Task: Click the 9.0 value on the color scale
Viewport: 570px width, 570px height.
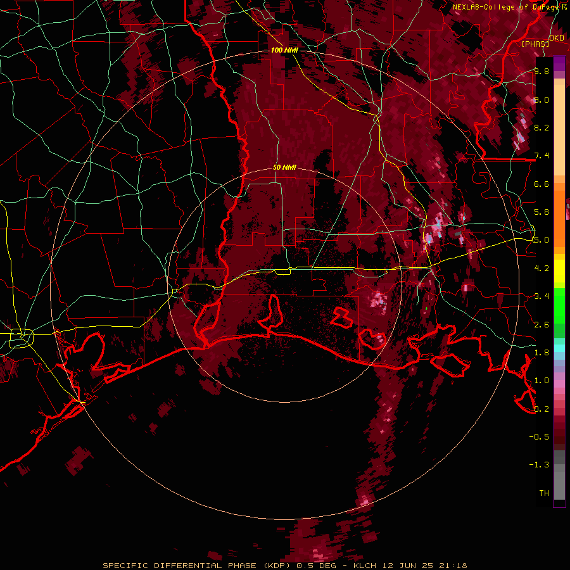Action: tap(541, 99)
